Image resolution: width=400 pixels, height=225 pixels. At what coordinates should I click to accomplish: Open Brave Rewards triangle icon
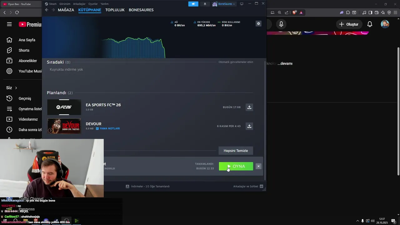(x=301, y=12)
